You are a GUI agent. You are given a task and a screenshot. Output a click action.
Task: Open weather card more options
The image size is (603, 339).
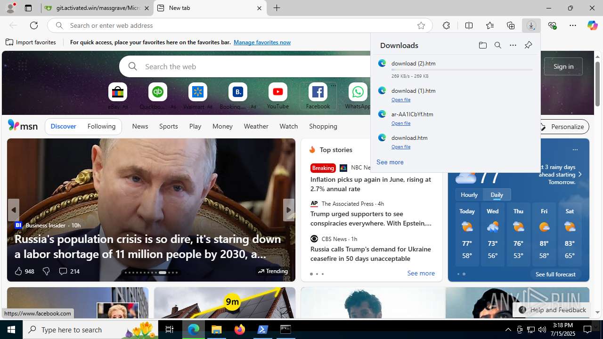click(x=575, y=150)
